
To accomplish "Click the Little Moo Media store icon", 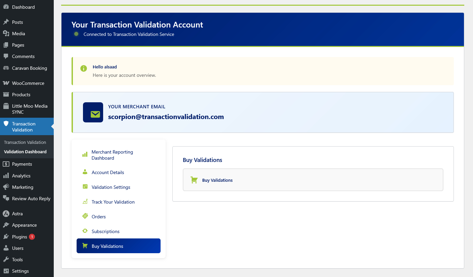I will pos(6,106).
